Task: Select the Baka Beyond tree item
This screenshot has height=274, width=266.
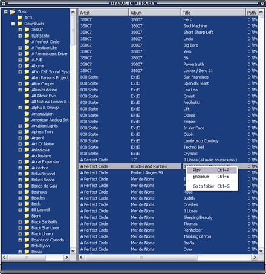Action: tap(43, 174)
